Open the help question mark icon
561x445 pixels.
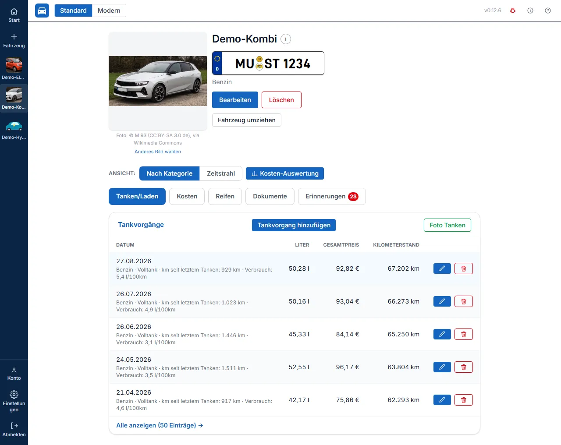pos(548,11)
